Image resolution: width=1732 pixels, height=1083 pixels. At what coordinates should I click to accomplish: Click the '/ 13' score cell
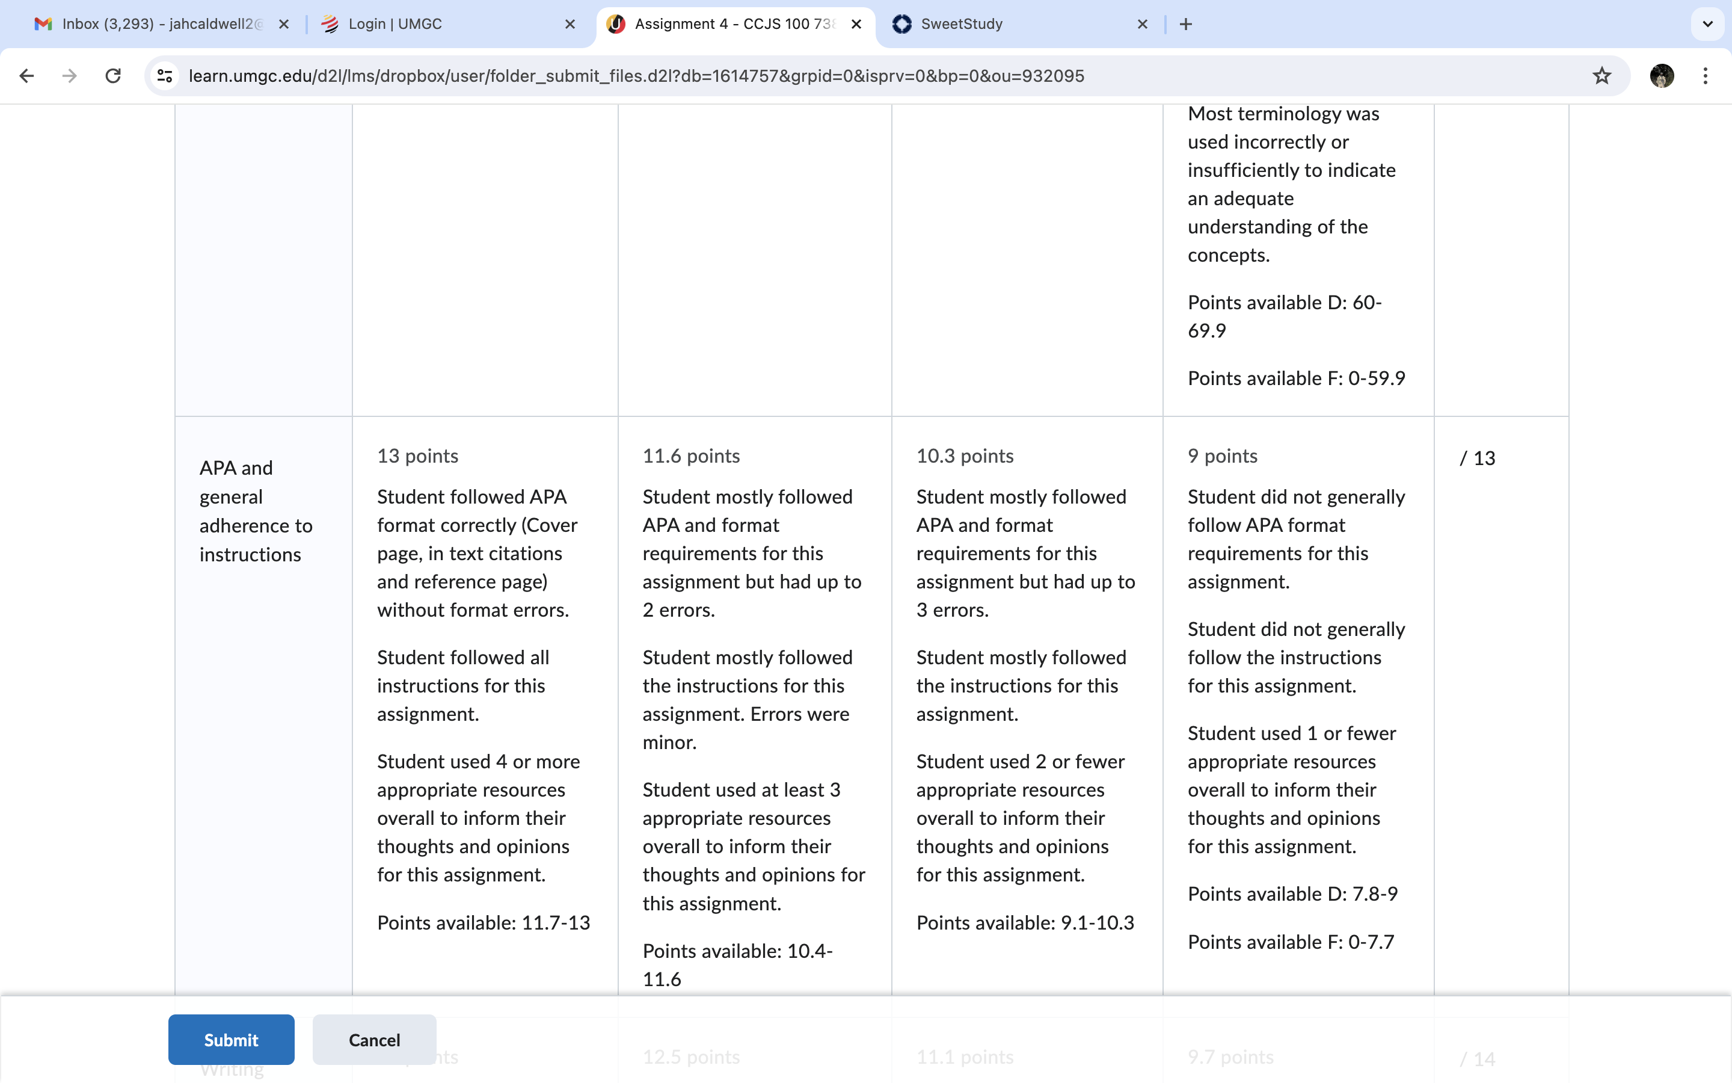tap(1477, 458)
